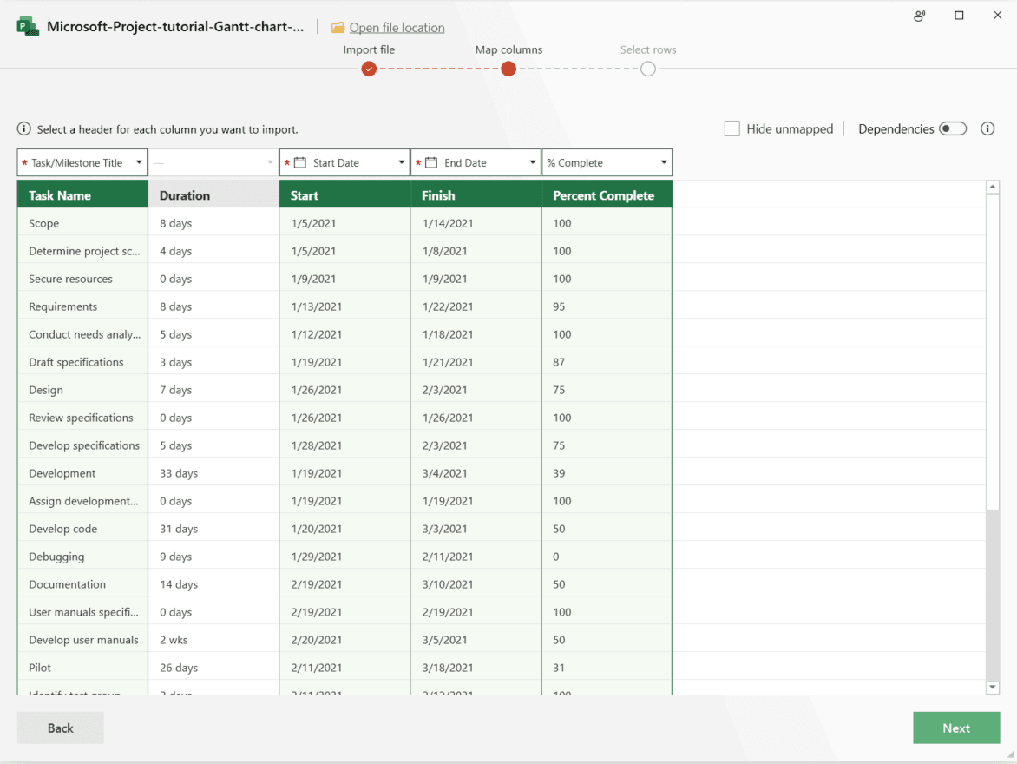Click the red Map columns step circle
1017x764 pixels.
pyautogui.click(x=508, y=69)
